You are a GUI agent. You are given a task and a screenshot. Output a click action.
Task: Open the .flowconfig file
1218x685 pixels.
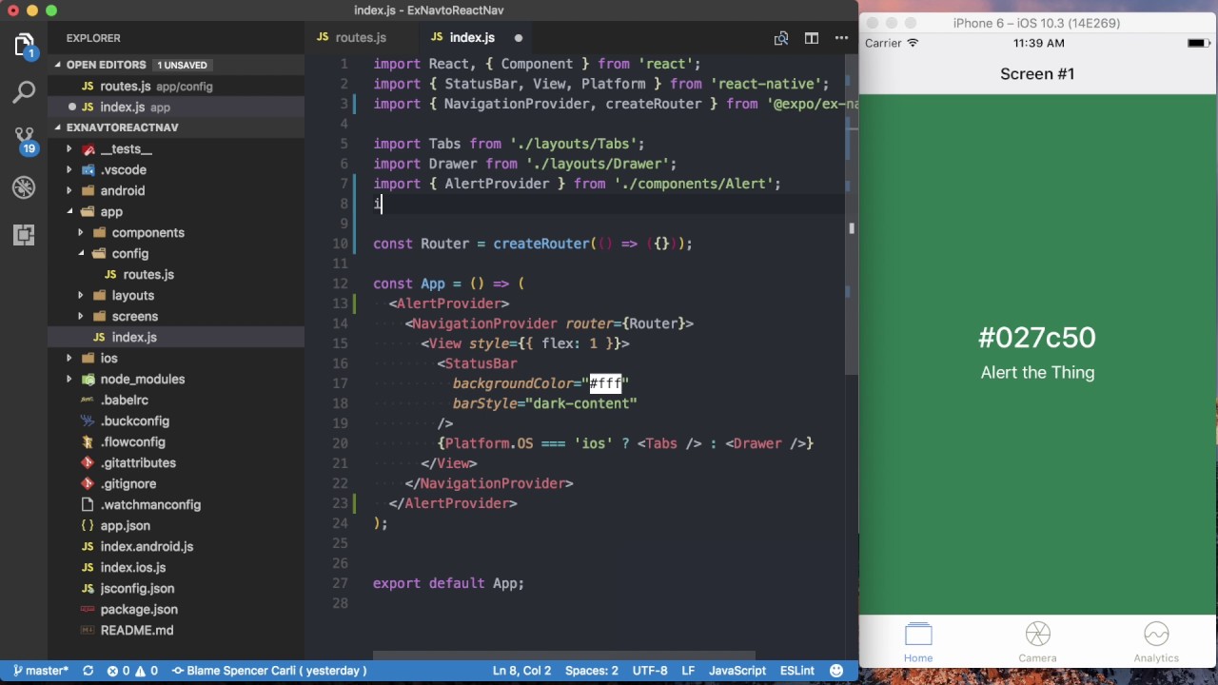[133, 442]
